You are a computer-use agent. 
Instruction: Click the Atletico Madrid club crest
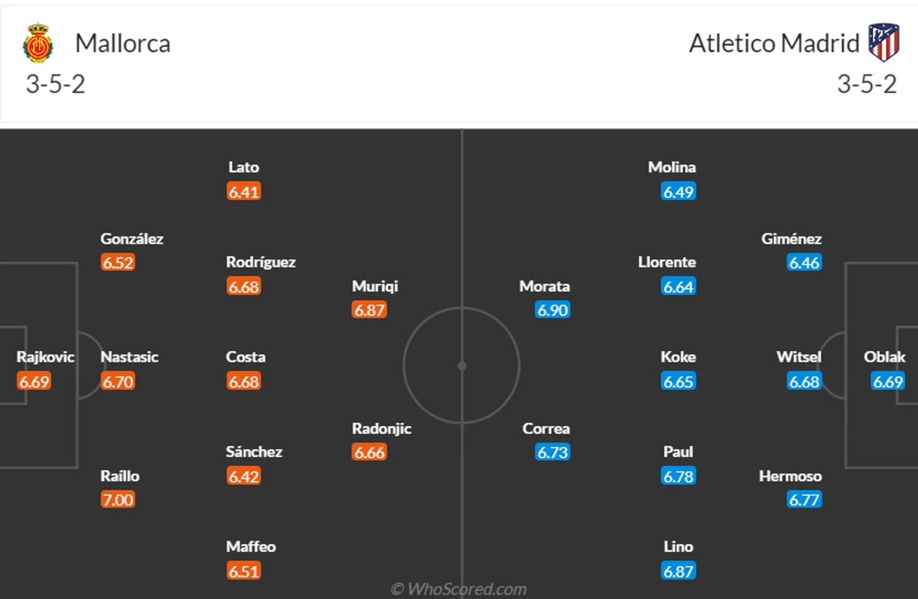pyautogui.click(x=883, y=42)
